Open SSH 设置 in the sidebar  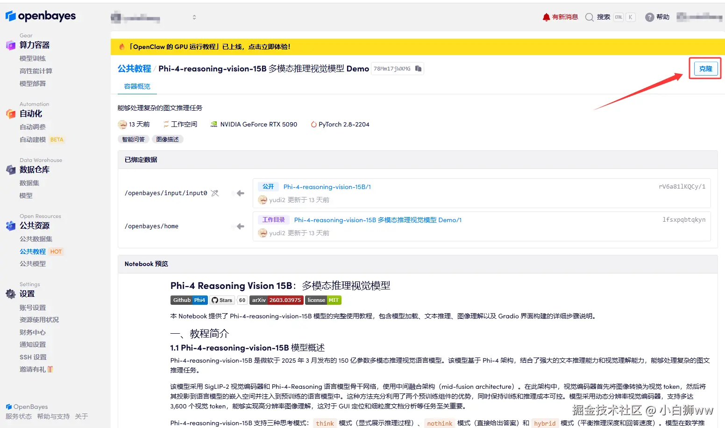coord(33,357)
